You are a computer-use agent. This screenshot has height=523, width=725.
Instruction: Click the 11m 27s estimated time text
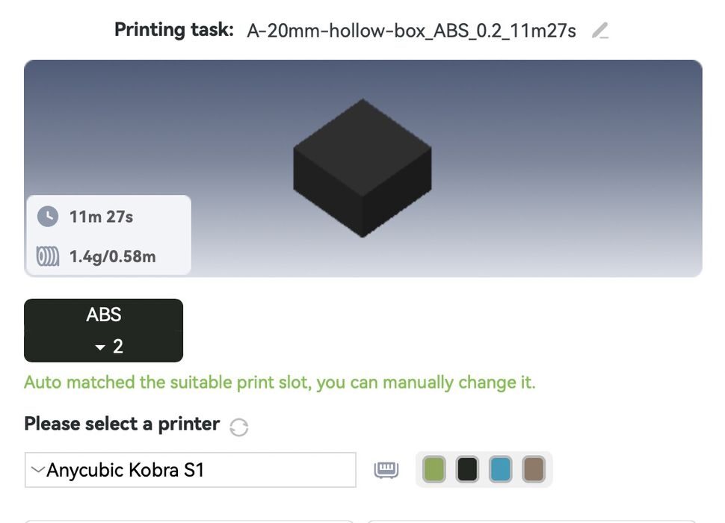point(101,217)
